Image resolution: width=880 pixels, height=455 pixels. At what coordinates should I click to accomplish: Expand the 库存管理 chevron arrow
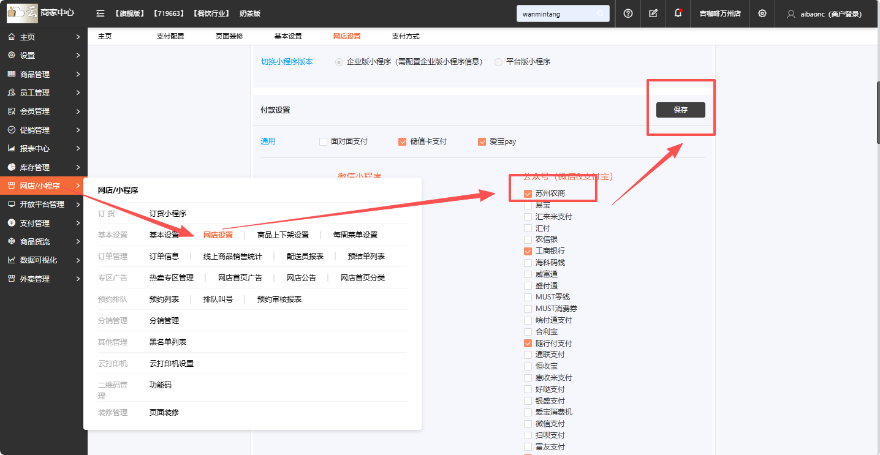78,167
